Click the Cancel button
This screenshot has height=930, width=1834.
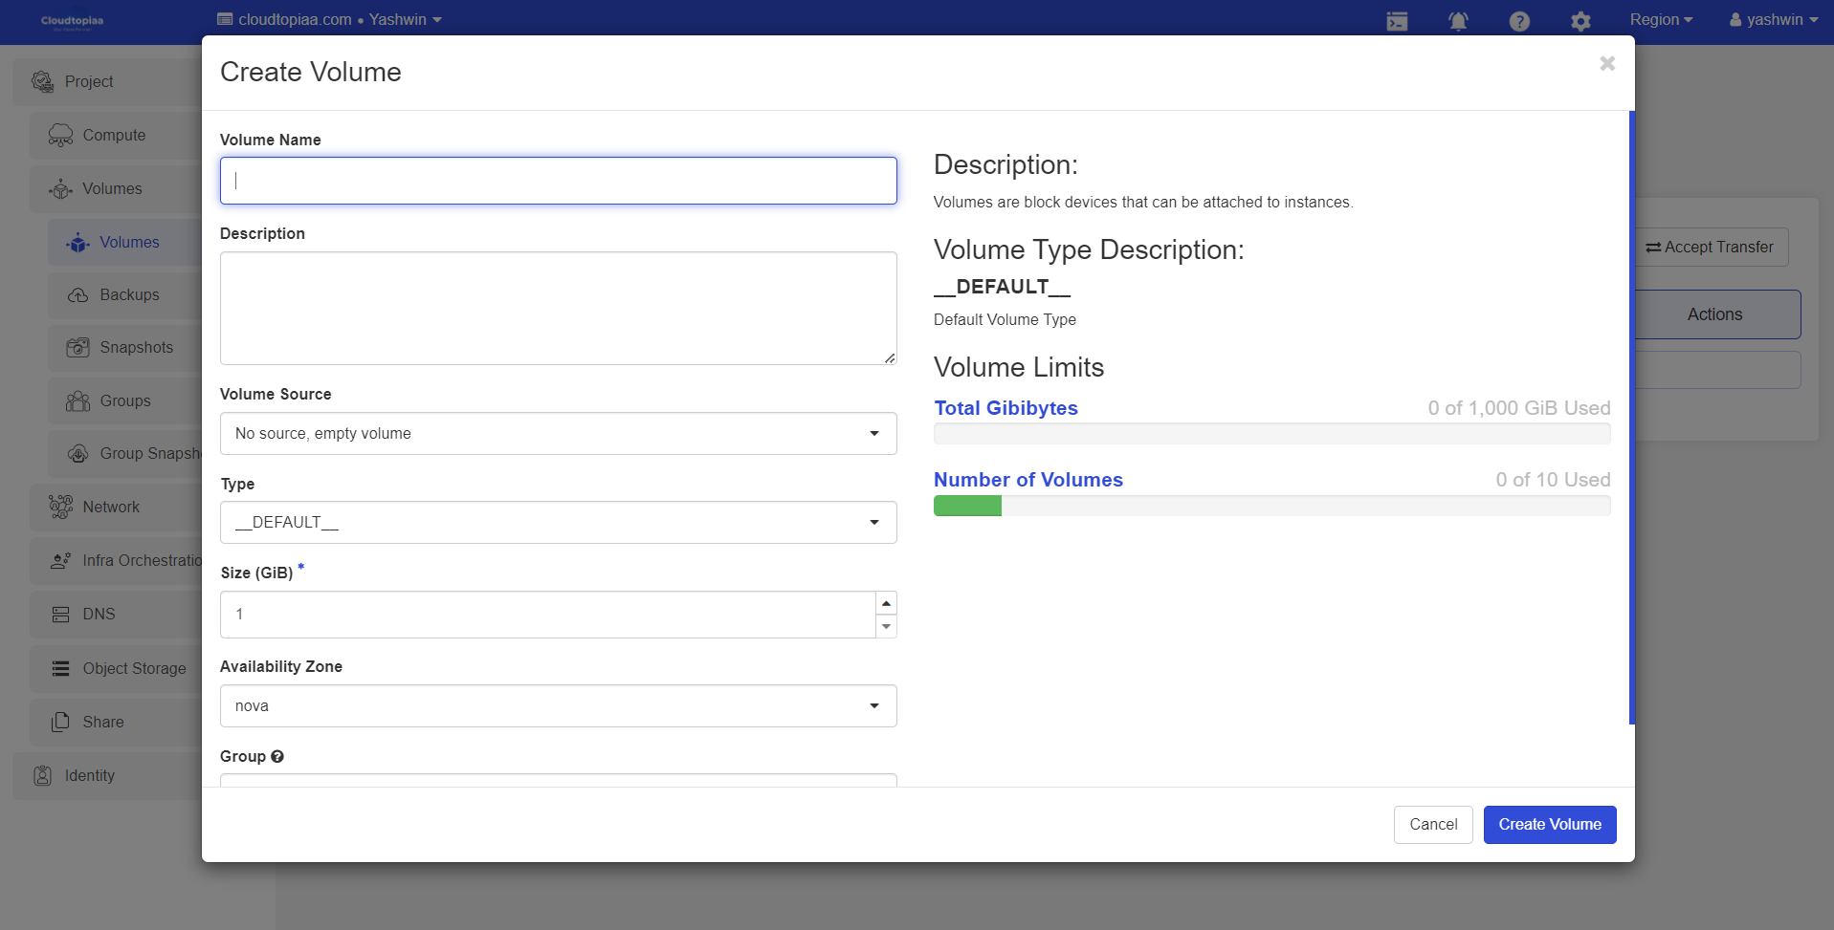coord(1432,825)
